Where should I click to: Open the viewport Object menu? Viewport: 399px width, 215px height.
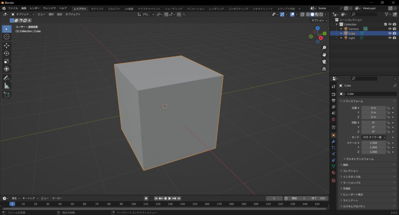pyautogui.click(x=73, y=14)
